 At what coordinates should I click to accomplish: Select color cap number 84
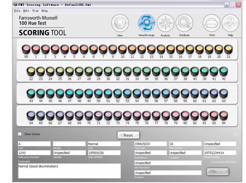click(x=223, y=116)
